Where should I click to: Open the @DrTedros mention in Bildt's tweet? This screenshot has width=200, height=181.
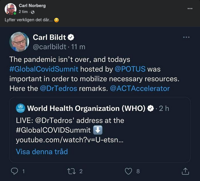[x=58, y=88]
